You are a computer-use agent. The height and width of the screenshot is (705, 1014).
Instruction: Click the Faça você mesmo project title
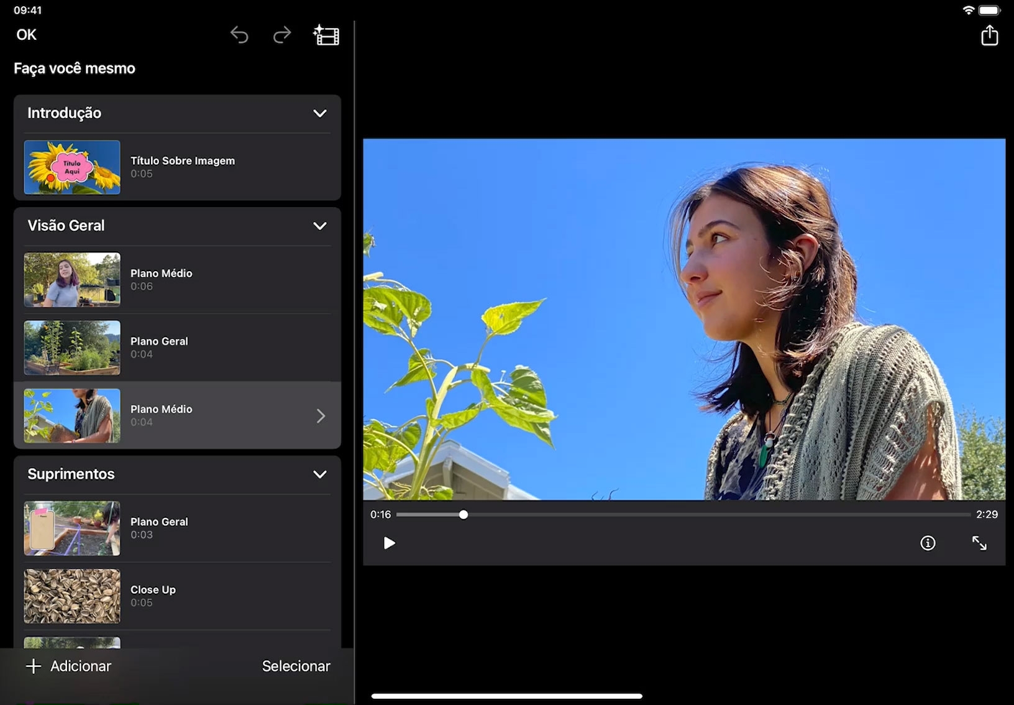(x=75, y=68)
